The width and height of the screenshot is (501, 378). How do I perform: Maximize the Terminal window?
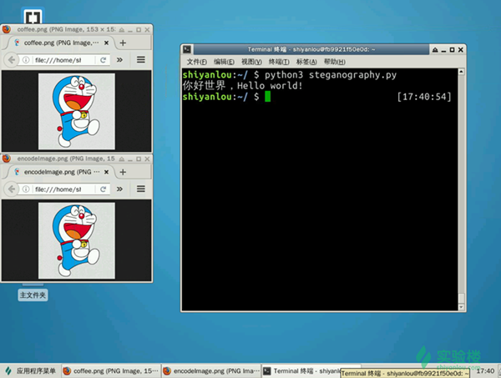point(452,50)
